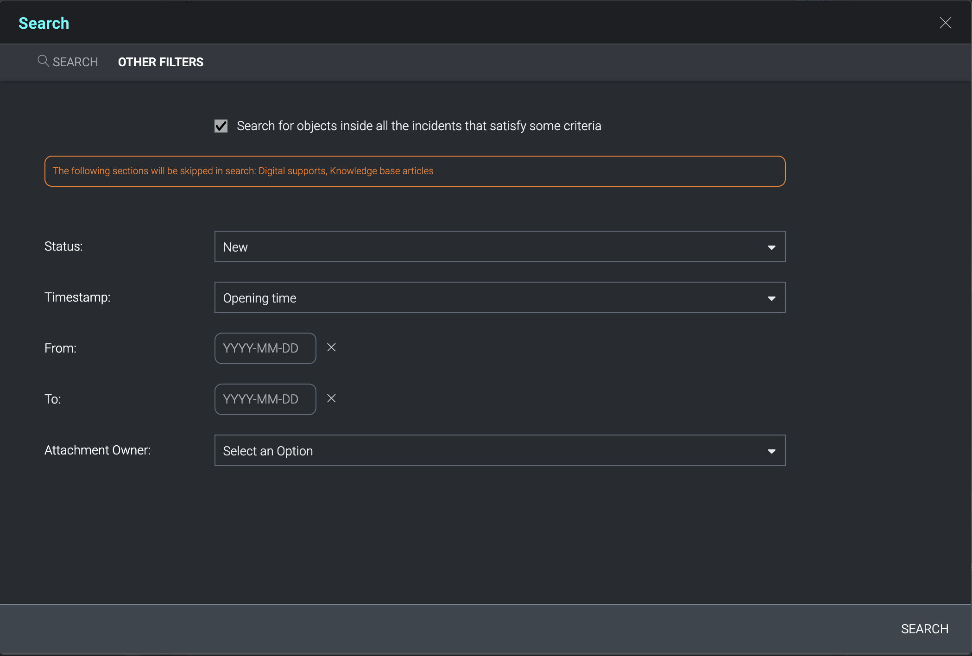The image size is (972, 656).
Task: Uncheck search inside all incidents checkbox
Action: pyautogui.click(x=221, y=126)
